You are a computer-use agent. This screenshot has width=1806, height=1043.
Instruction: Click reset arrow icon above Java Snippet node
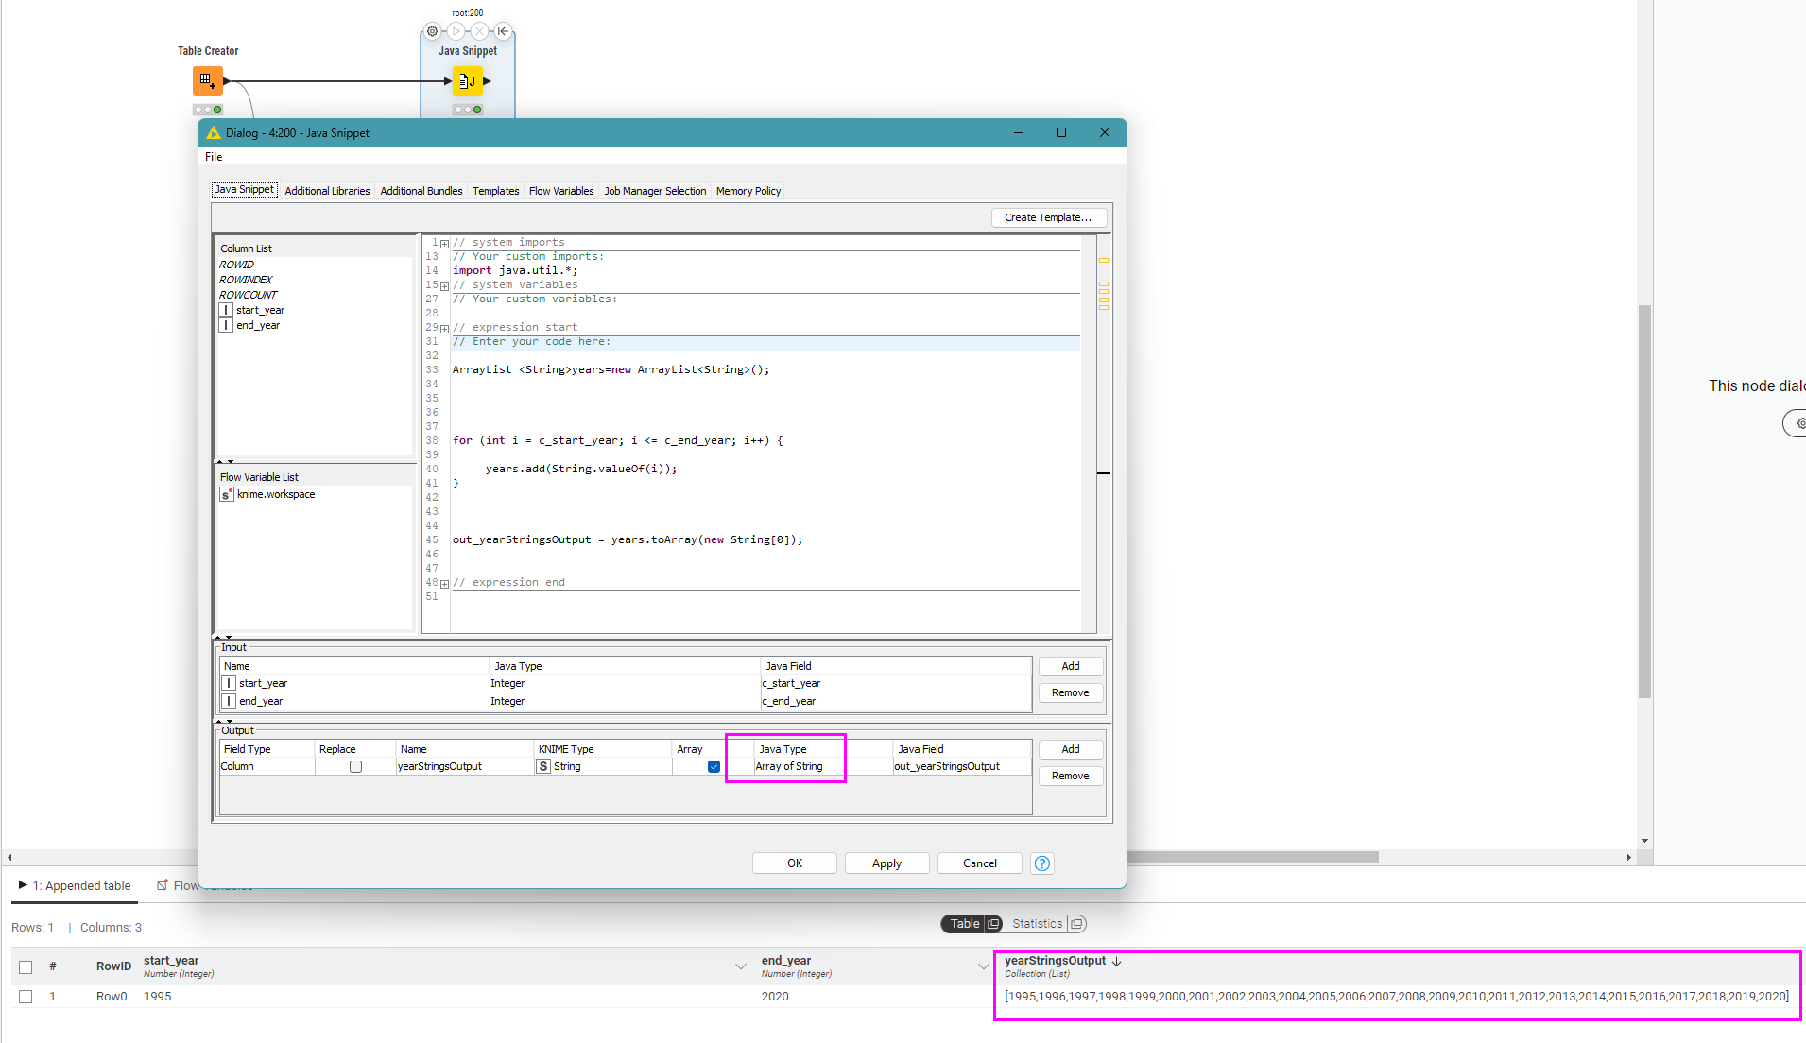coord(503,31)
